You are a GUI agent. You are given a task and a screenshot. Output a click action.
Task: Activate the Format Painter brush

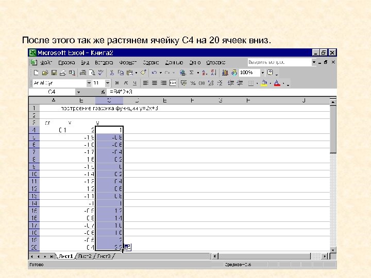143,73
